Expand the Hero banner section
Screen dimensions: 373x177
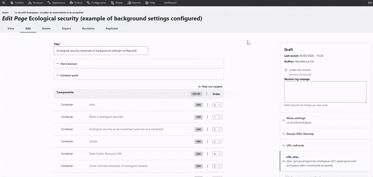(138, 64)
